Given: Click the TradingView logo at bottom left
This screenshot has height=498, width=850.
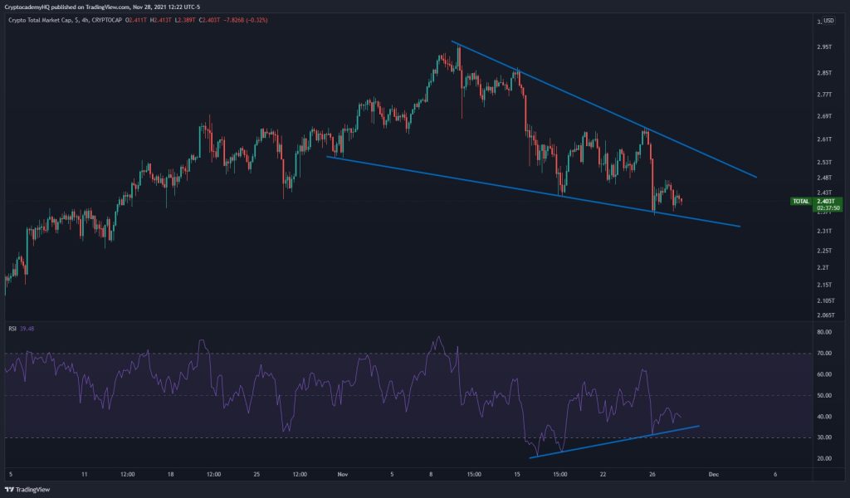Looking at the screenshot, I should pyautogui.click(x=27, y=489).
